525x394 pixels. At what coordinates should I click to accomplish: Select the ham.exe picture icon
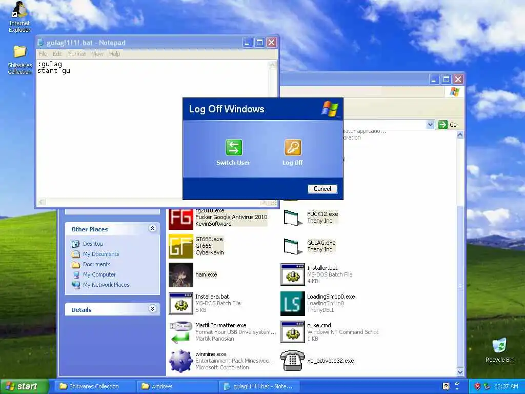point(181,275)
